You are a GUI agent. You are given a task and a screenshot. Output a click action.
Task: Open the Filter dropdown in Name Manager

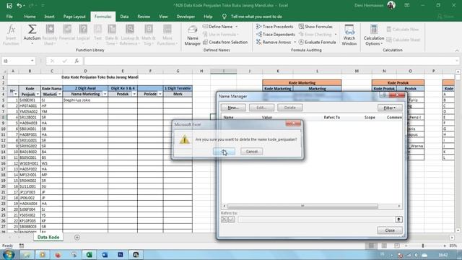[x=390, y=108]
